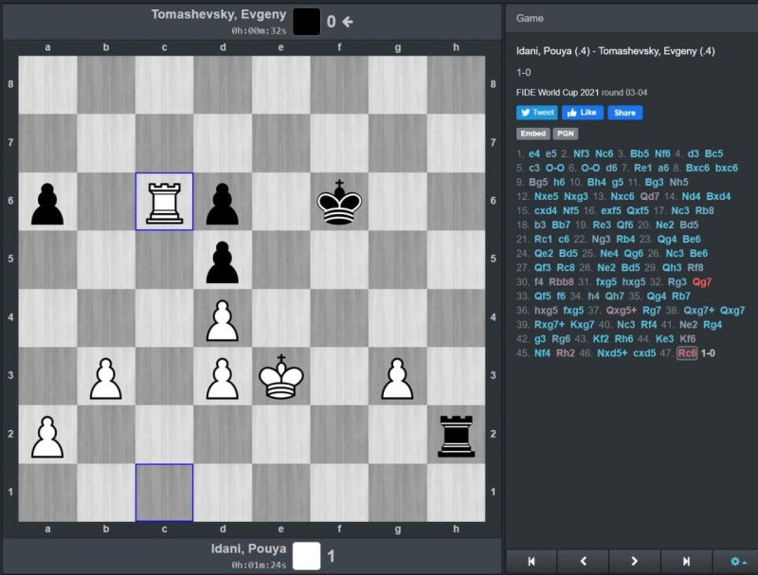Open the Embed option
The height and width of the screenshot is (575, 758).
(x=533, y=135)
